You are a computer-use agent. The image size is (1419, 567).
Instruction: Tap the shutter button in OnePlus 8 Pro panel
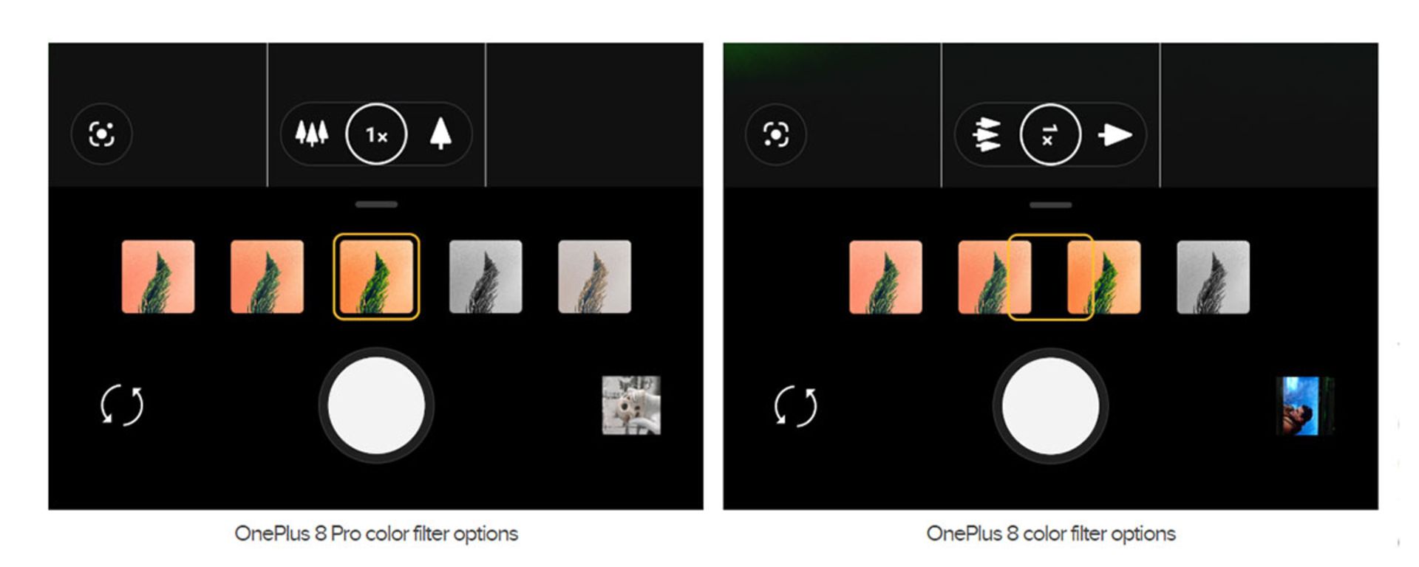pos(376,405)
